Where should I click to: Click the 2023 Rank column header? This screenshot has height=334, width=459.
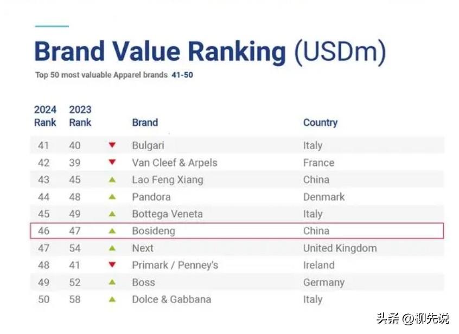[80, 116]
